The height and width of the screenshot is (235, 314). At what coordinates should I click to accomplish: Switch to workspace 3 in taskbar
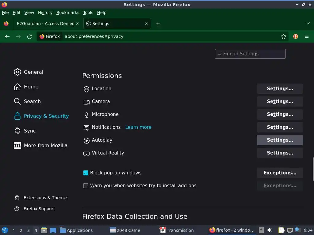29,230
